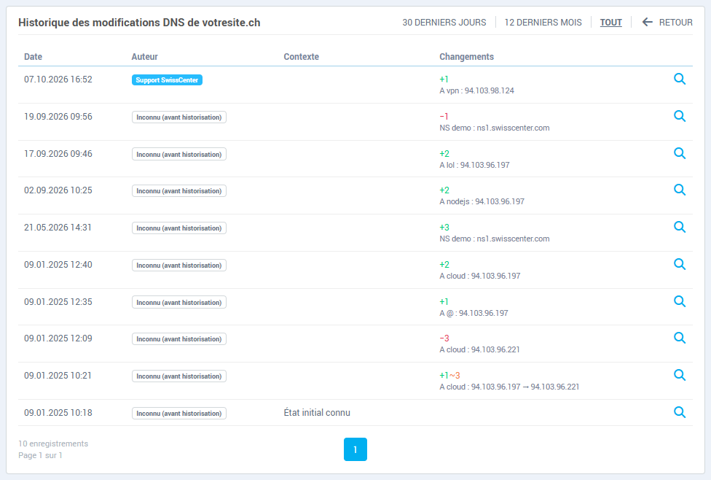Screen dimensions: 711x480
Task: Filter to 12 DERNIERS MOIS
Action: pyautogui.click(x=543, y=23)
